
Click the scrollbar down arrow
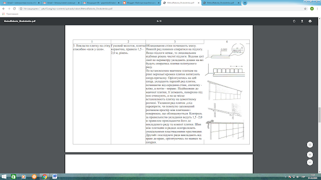(x=319, y=172)
